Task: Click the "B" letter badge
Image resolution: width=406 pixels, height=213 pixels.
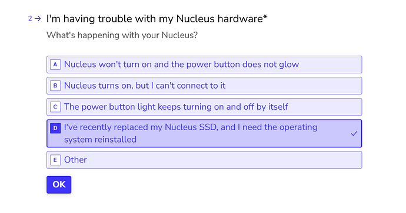Action: click(x=55, y=86)
